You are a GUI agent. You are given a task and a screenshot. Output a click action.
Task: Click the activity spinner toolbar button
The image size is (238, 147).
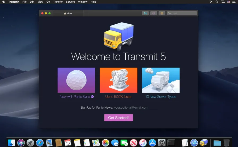[154, 13]
